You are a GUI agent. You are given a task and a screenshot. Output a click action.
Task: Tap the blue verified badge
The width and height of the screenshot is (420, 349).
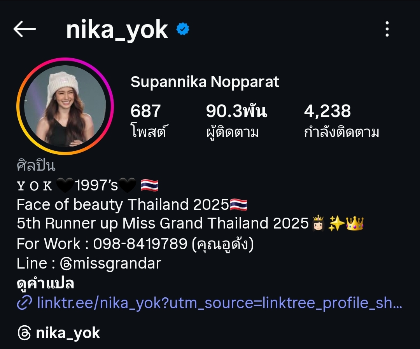183,29
